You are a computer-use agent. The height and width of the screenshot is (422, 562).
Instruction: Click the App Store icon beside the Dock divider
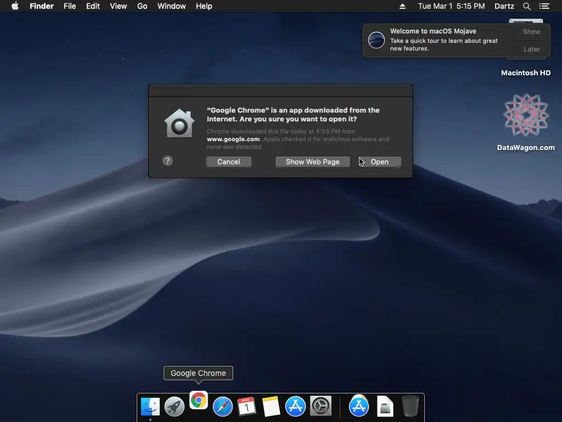[359, 406]
